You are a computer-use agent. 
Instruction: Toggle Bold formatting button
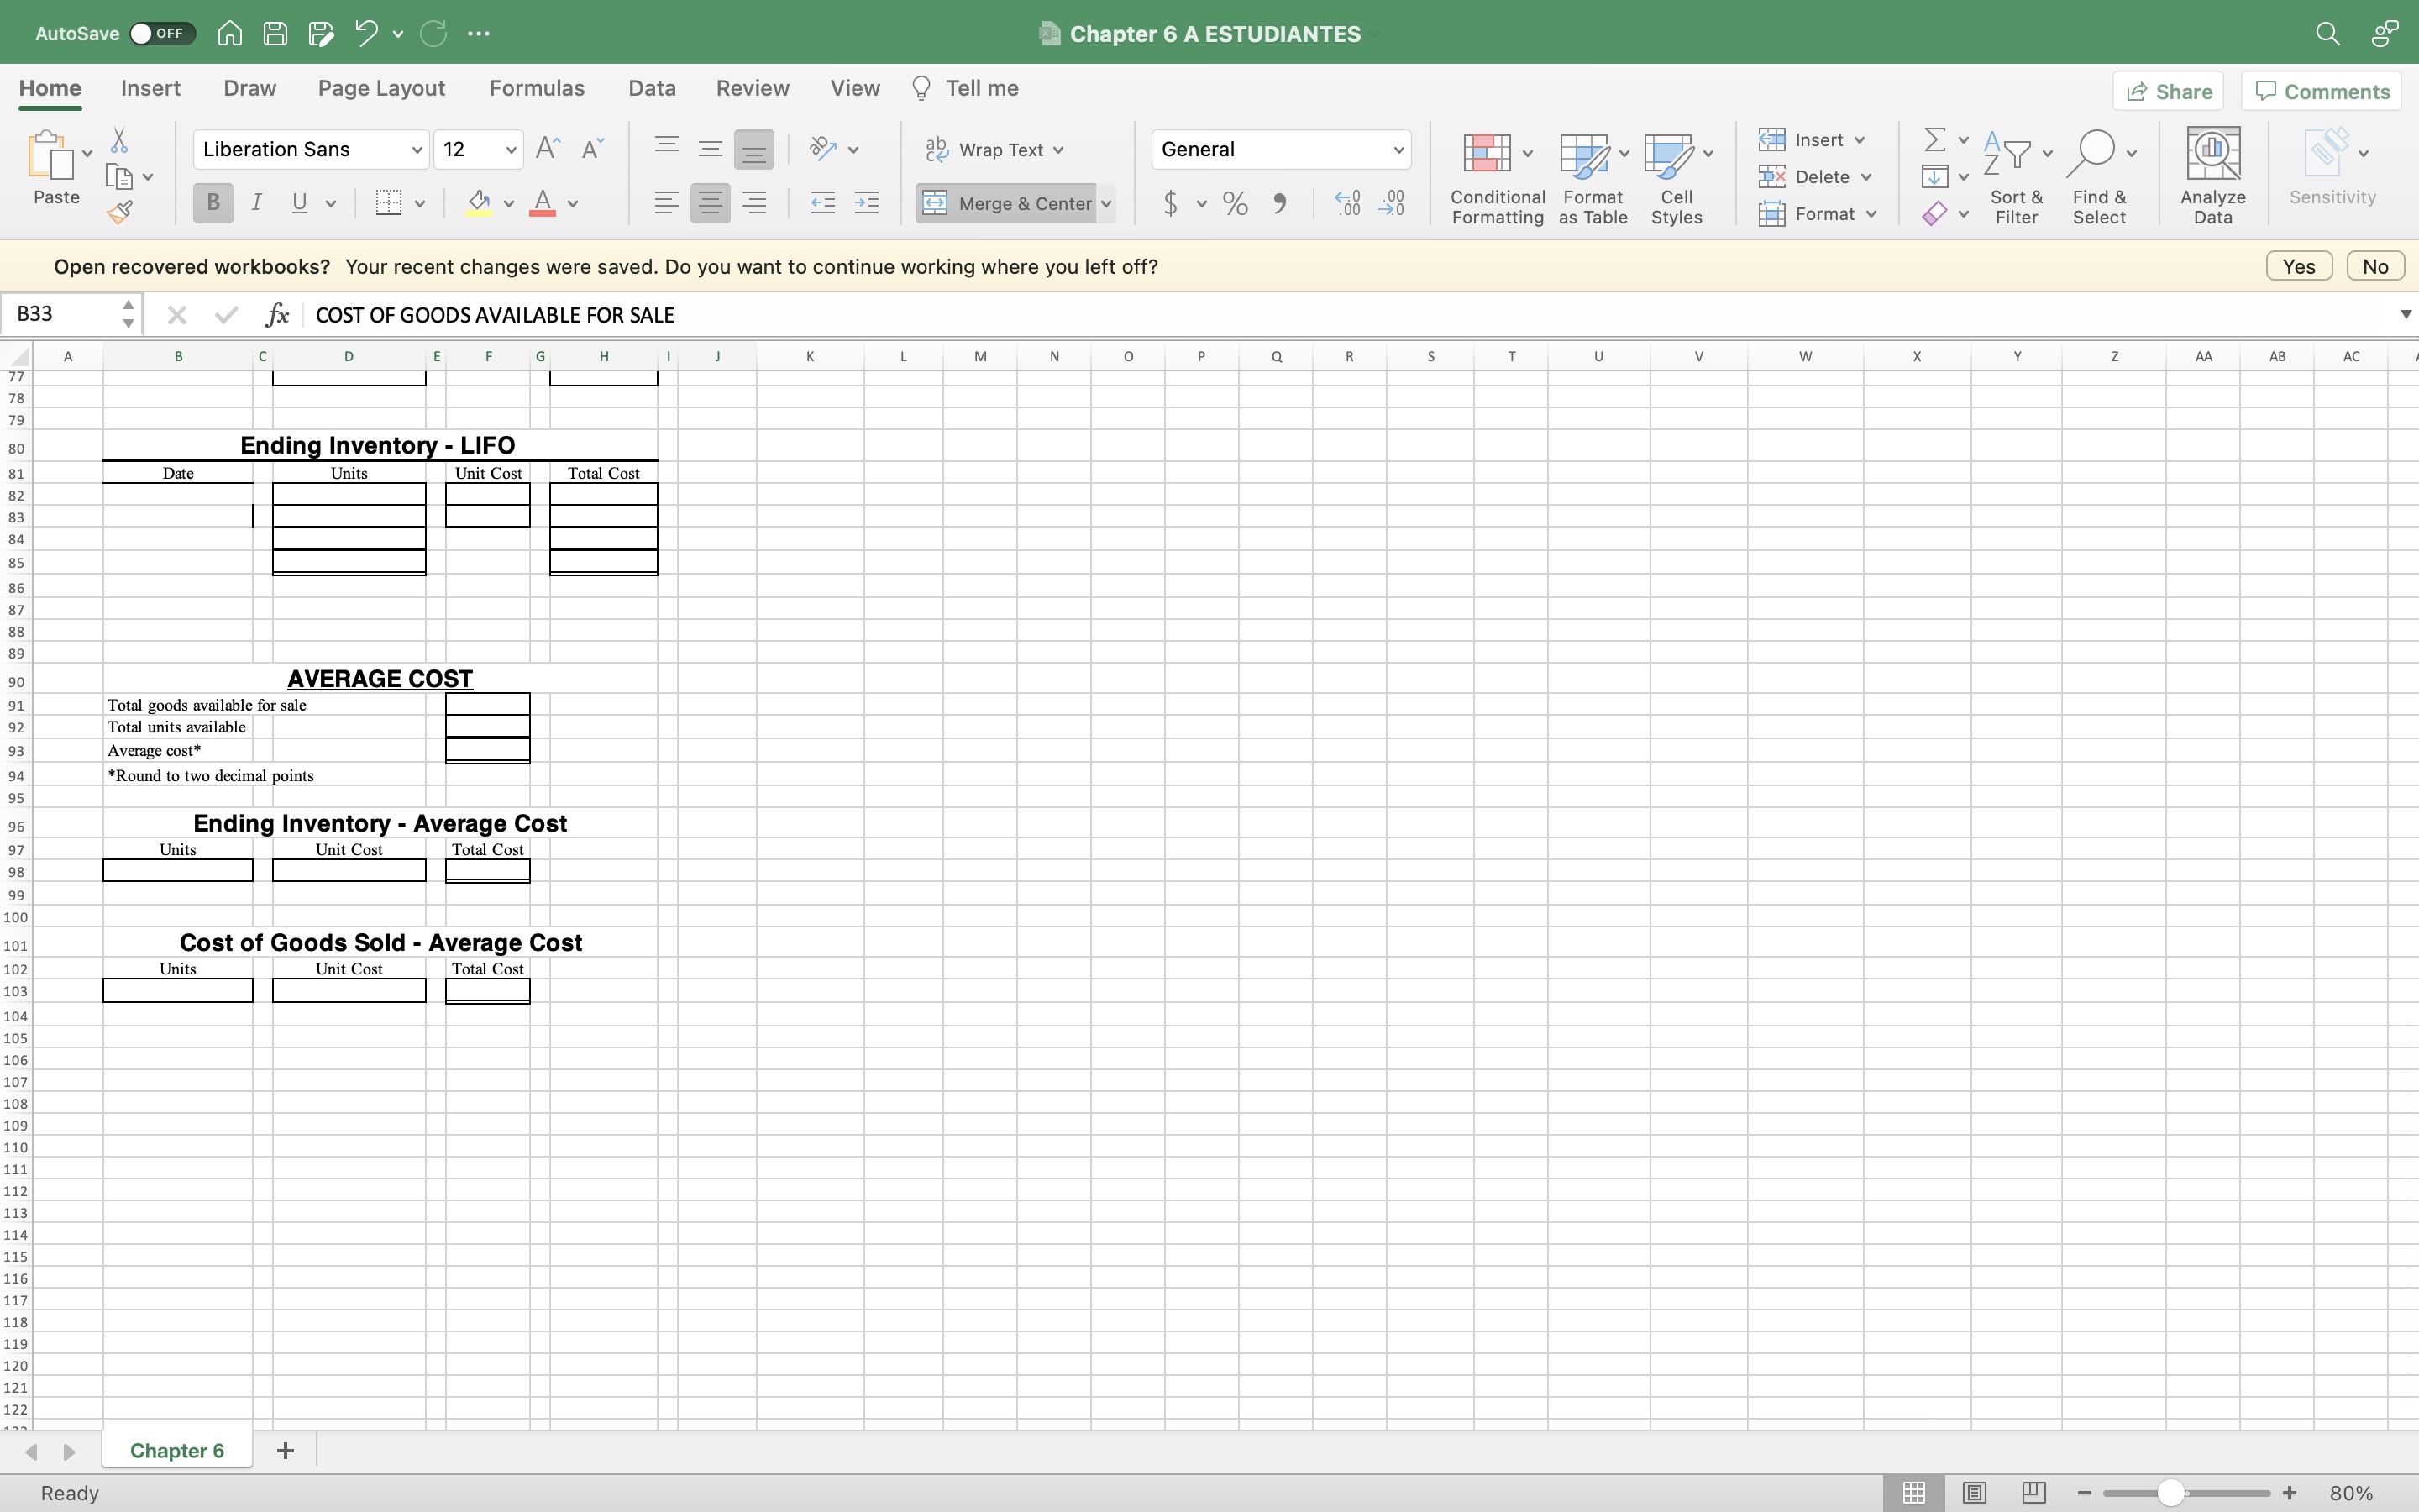[x=212, y=203]
